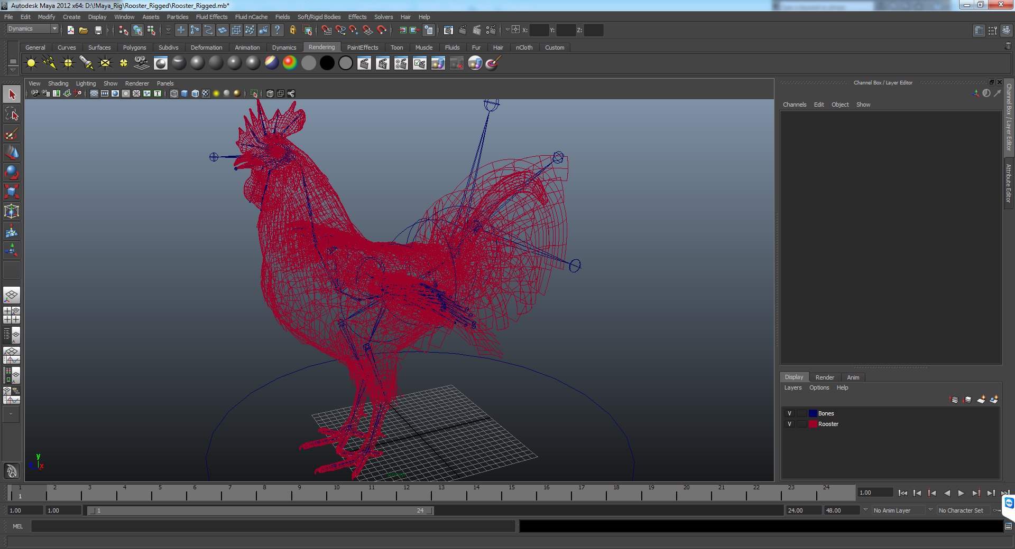
Task: Create area light from shelf
Action: 105,63
